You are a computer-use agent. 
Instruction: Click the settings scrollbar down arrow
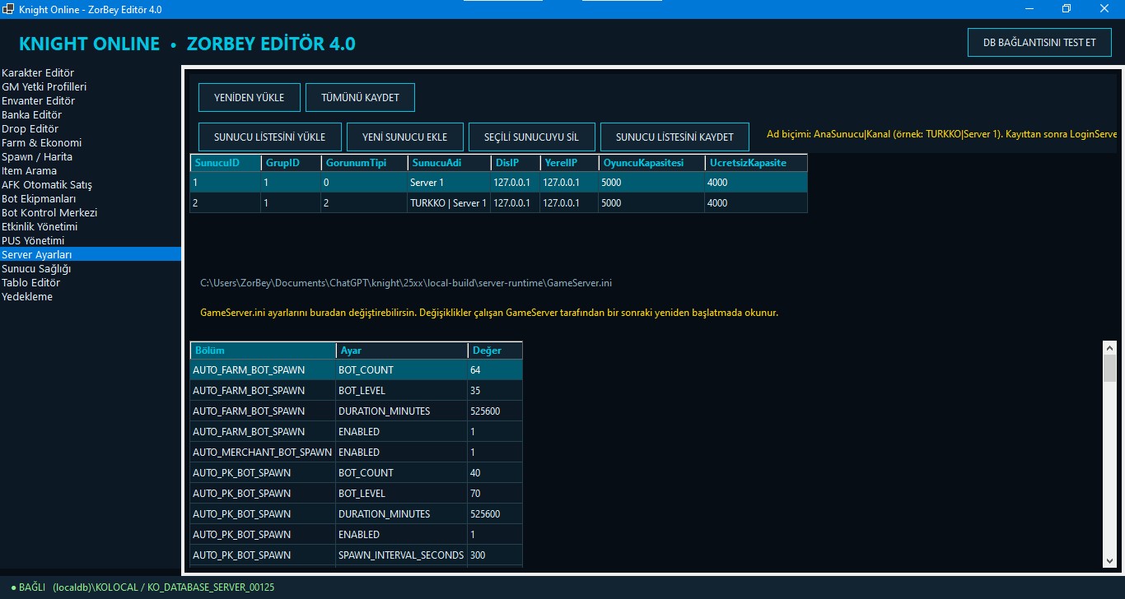[1109, 560]
